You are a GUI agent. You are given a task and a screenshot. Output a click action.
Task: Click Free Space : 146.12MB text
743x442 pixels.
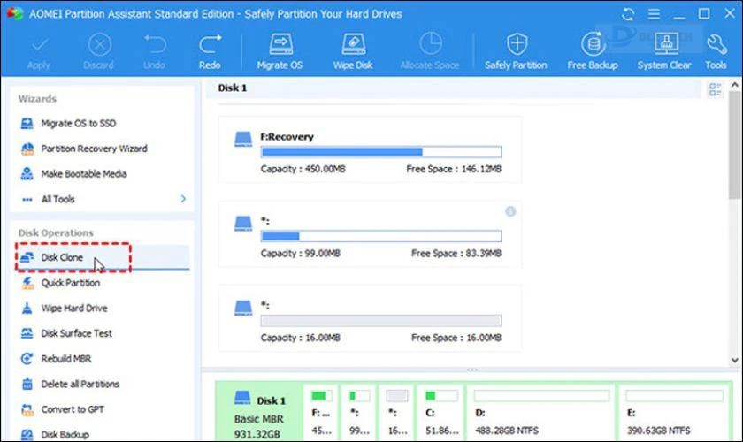pyautogui.click(x=454, y=169)
